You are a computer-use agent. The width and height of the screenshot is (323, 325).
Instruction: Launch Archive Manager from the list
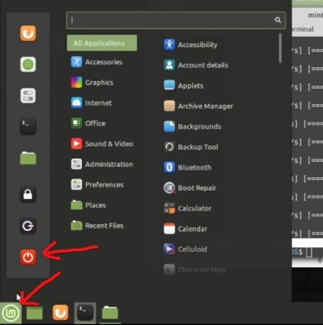pyautogui.click(x=199, y=106)
